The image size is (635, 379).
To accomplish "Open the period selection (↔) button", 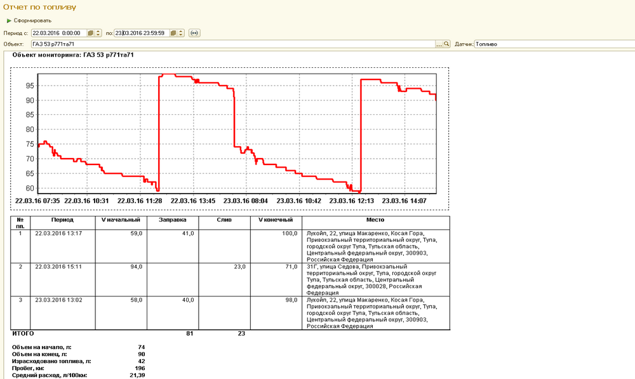I will [194, 33].
